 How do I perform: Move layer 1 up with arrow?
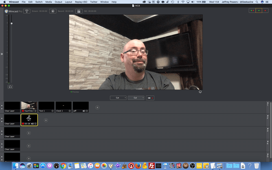click(x=2, y=106)
